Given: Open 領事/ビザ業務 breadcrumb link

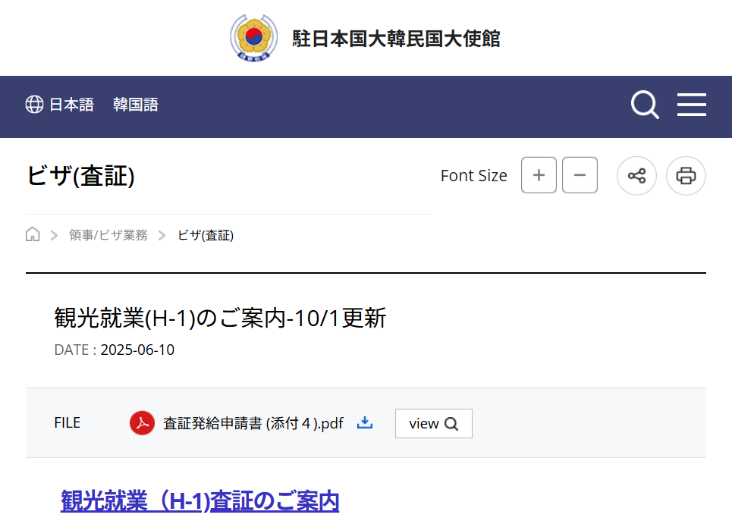Looking at the screenshot, I should [x=108, y=235].
